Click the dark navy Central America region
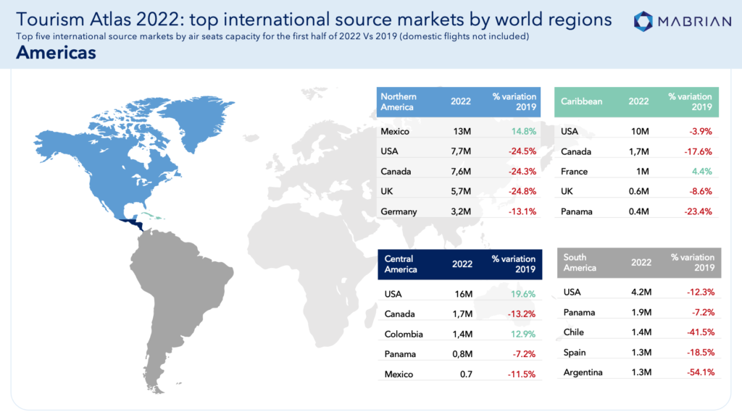Image resolution: width=742 pixels, height=417 pixels. [133, 223]
